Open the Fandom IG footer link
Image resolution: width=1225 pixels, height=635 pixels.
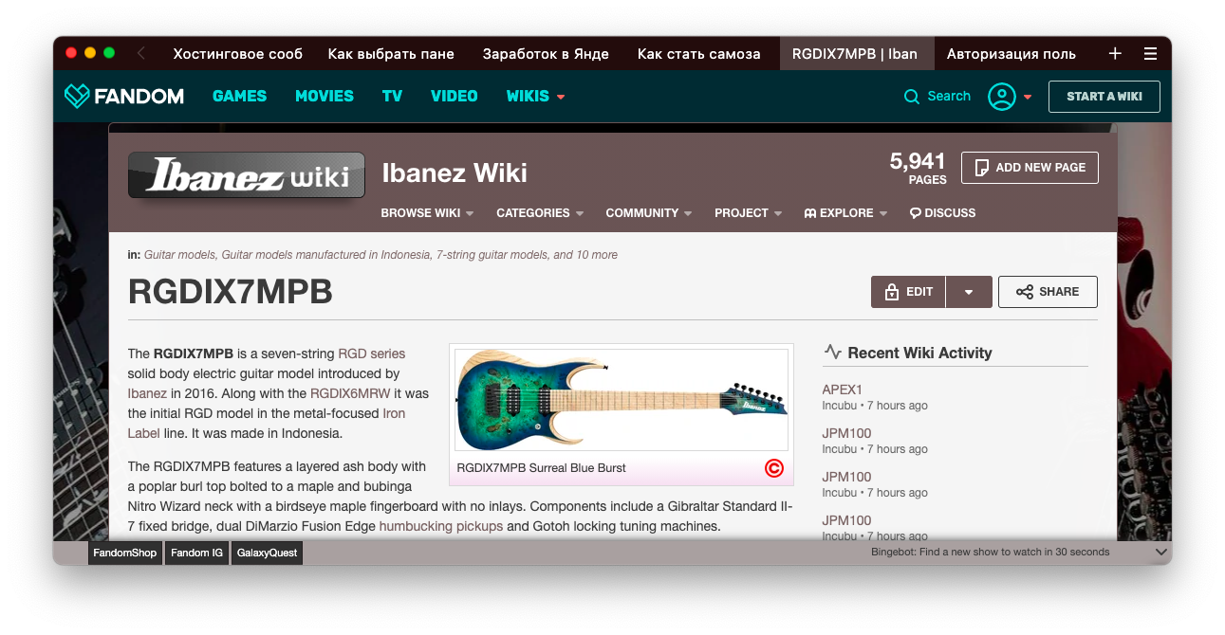(x=197, y=553)
